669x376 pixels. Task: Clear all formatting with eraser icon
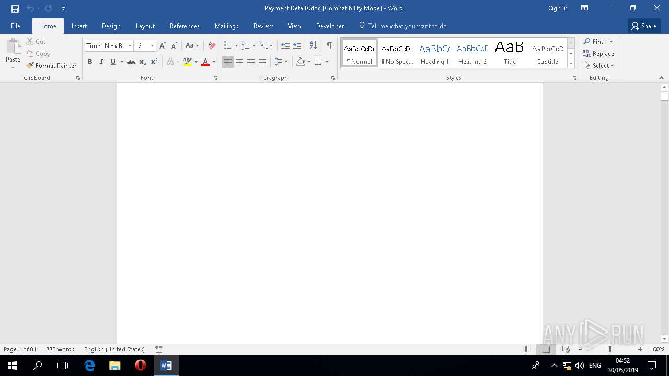pos(212,46)
